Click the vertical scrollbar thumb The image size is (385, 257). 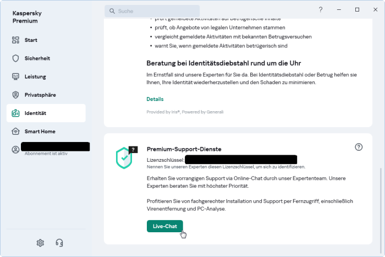click(x=381, y=211)
